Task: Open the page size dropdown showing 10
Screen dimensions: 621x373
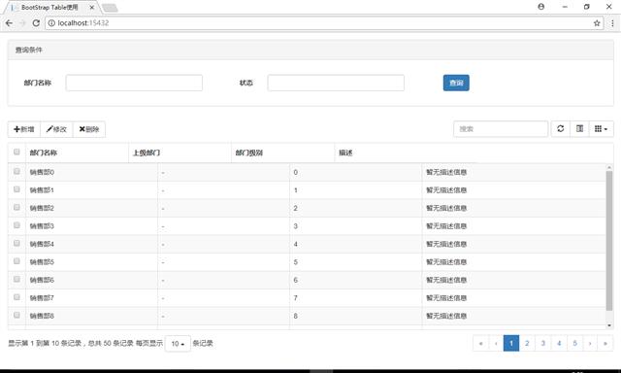Action: tap(178, 344)
